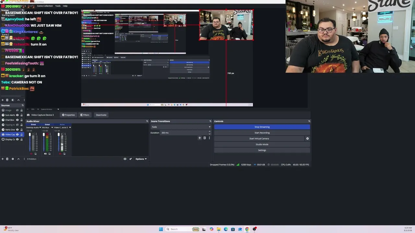Move selected scene up in Scenes list

(18, 100)
